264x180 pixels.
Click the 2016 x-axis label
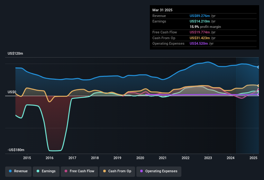[50, 158]
